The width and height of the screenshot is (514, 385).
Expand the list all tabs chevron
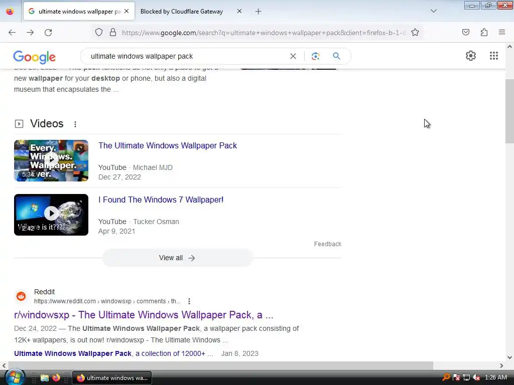[x=433, y=11]
